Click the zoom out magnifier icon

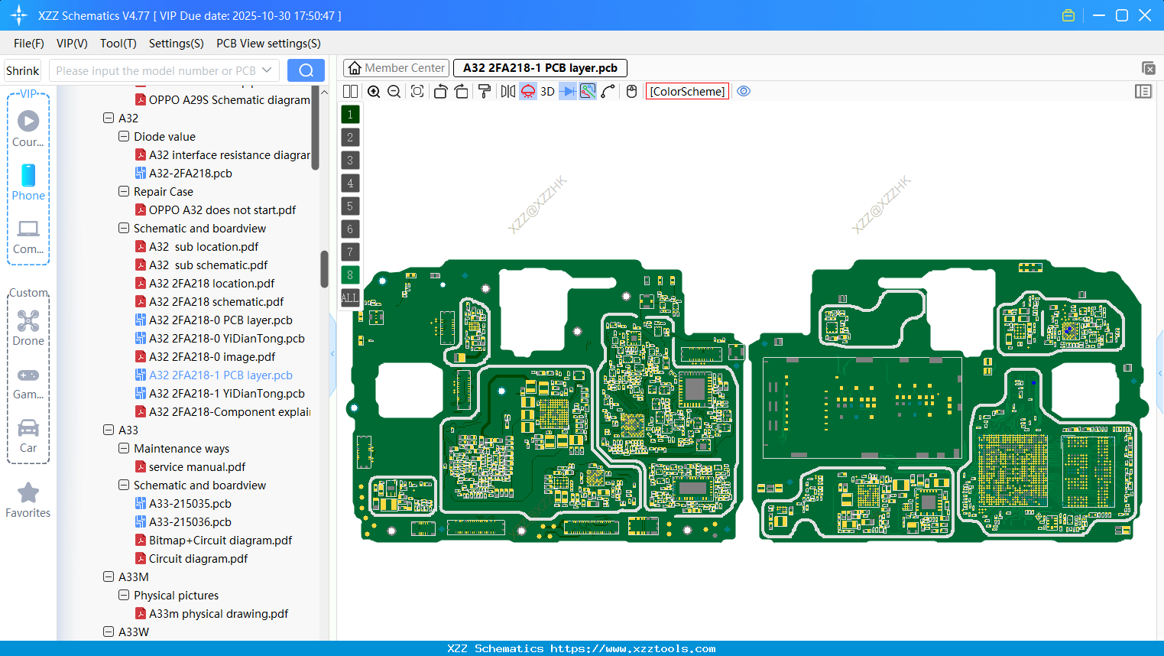394,92
